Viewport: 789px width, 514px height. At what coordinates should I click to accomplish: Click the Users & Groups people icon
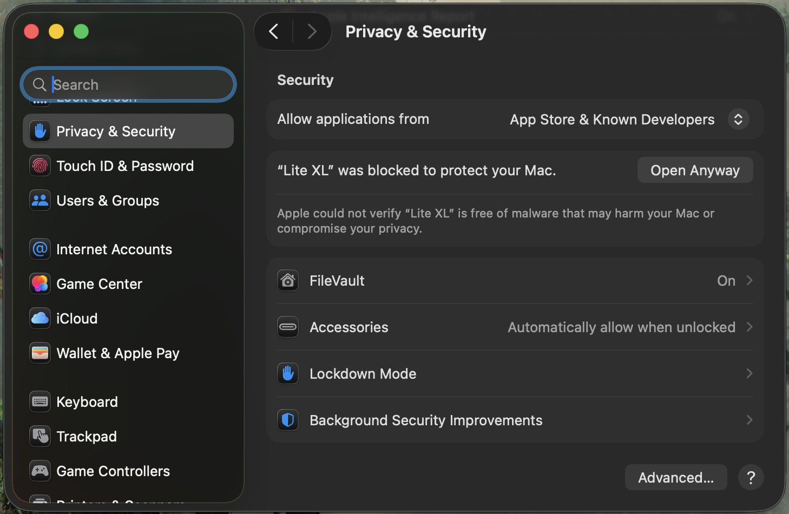40,200
